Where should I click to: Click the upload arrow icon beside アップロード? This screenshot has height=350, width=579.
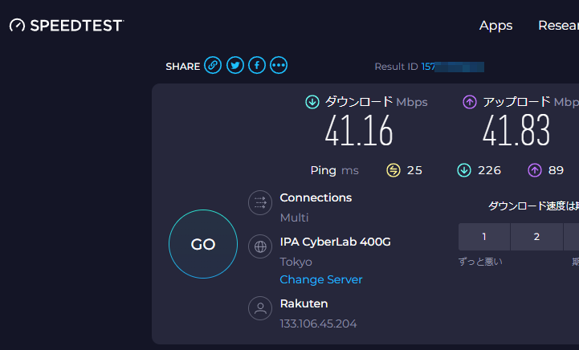(x=470, y=102)
